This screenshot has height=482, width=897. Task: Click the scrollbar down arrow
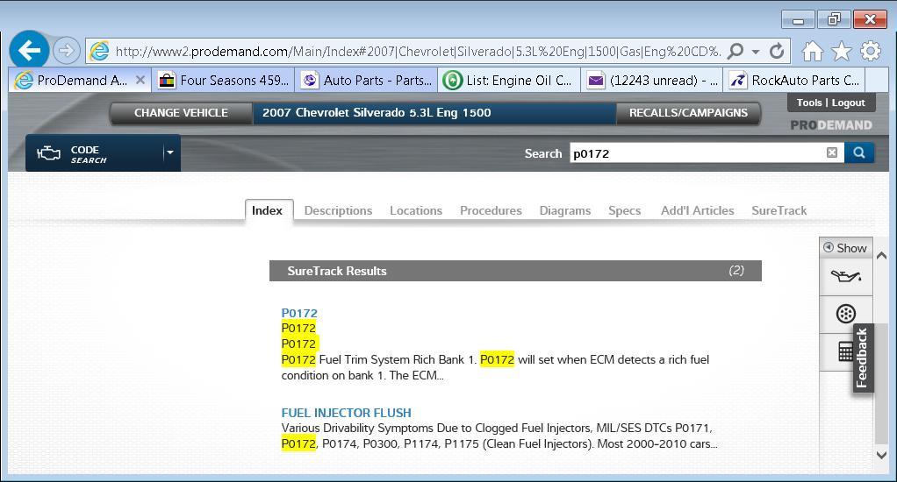881,455
